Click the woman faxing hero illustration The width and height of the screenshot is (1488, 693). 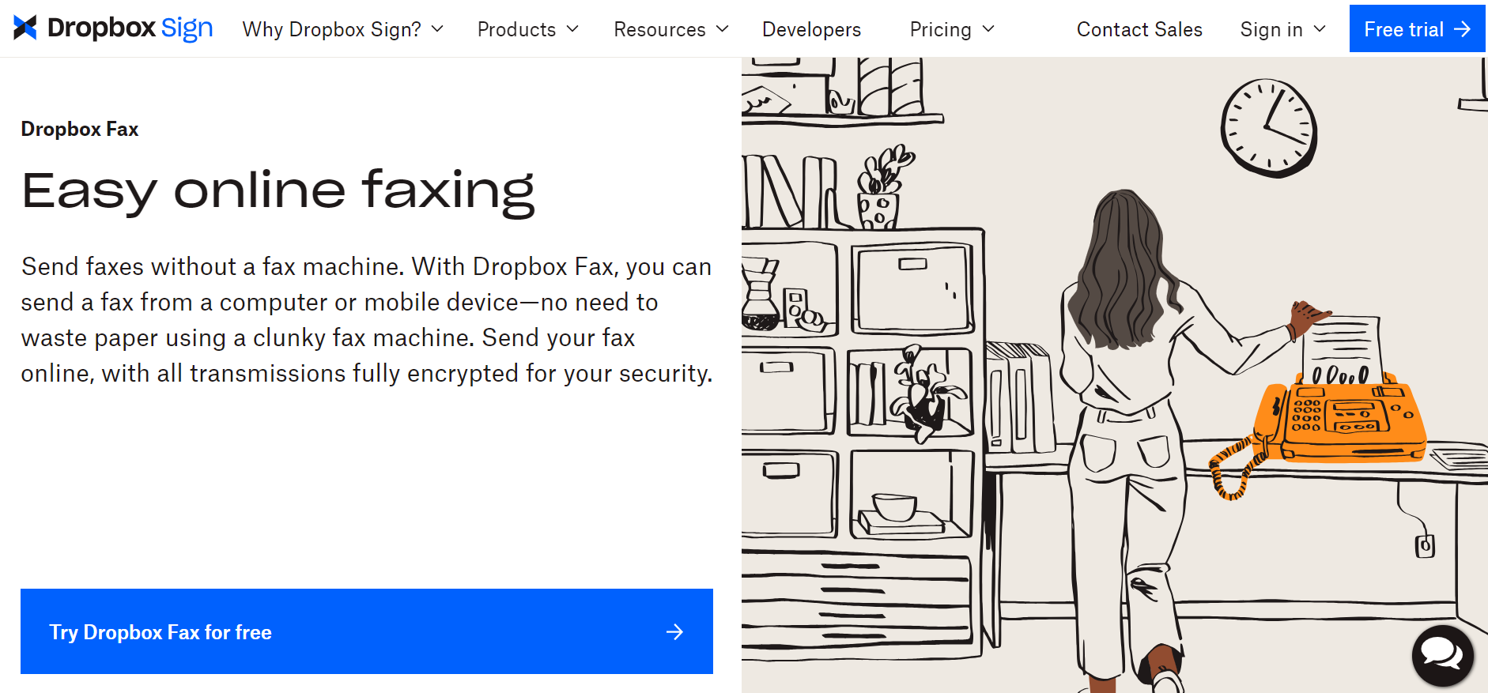click(x=1115, y=375)
